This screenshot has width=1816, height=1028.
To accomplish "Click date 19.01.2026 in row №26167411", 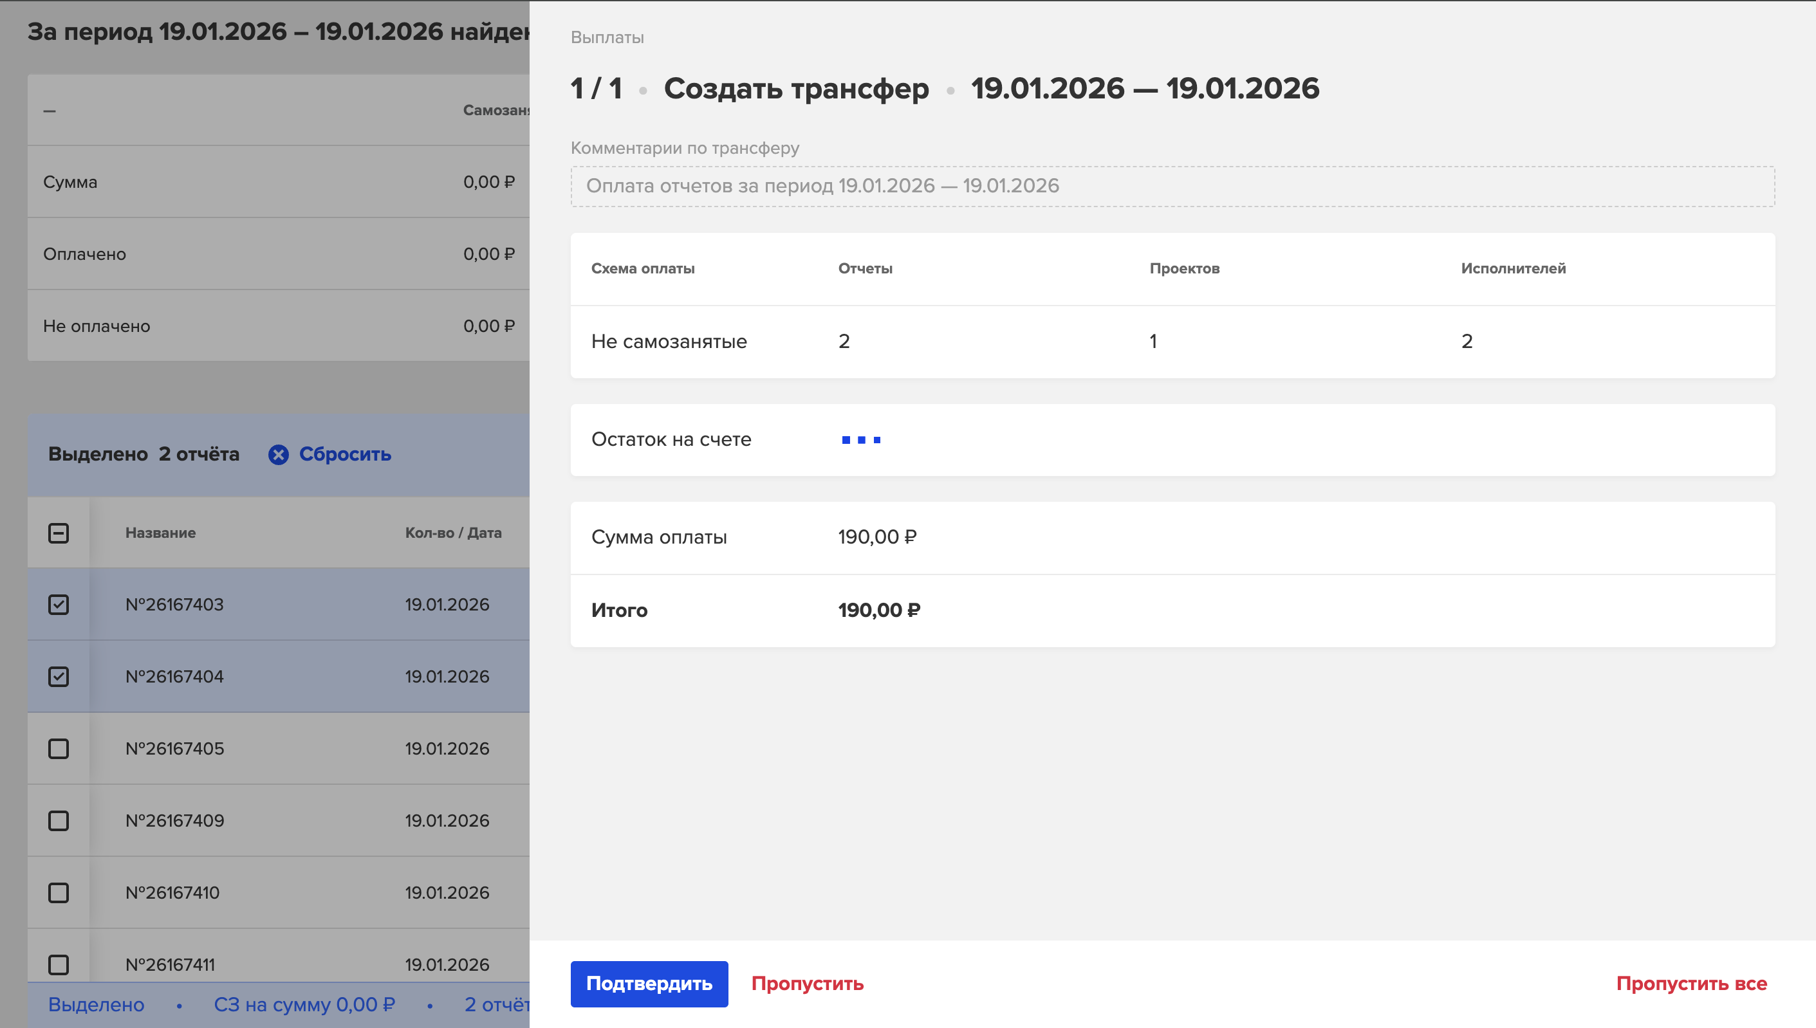I will point(447,965).
